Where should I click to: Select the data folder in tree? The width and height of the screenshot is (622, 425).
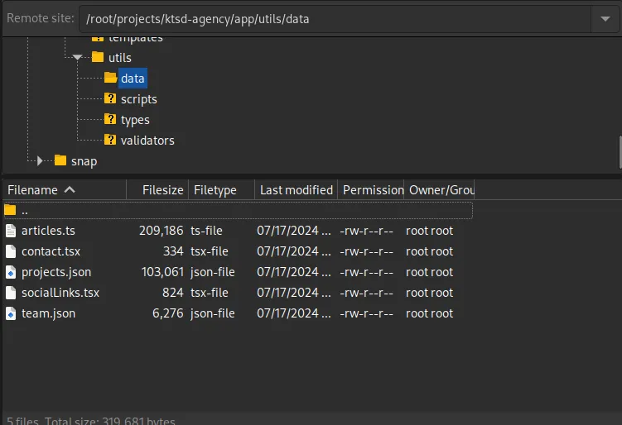tap(132, 79)
